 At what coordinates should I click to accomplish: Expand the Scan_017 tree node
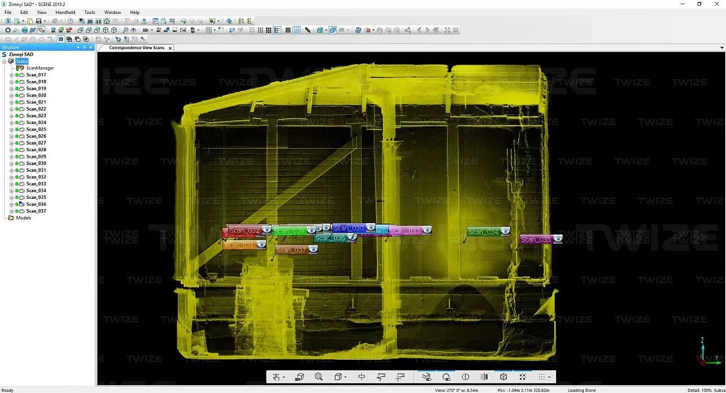tap(11, 75)
